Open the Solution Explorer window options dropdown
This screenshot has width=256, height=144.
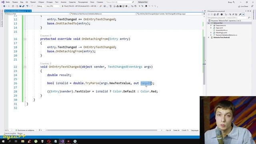click(x=246, y=11)
